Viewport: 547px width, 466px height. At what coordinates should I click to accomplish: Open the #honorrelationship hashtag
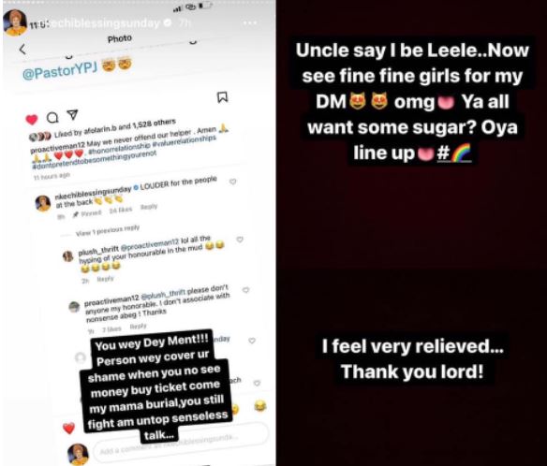coord(120,146)
